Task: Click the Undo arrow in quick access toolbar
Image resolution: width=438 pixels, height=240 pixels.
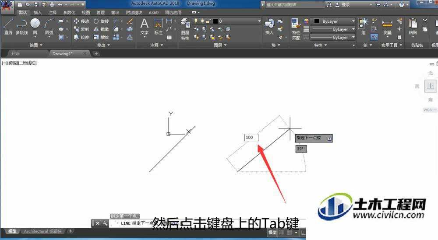Action: click(60, 4)
